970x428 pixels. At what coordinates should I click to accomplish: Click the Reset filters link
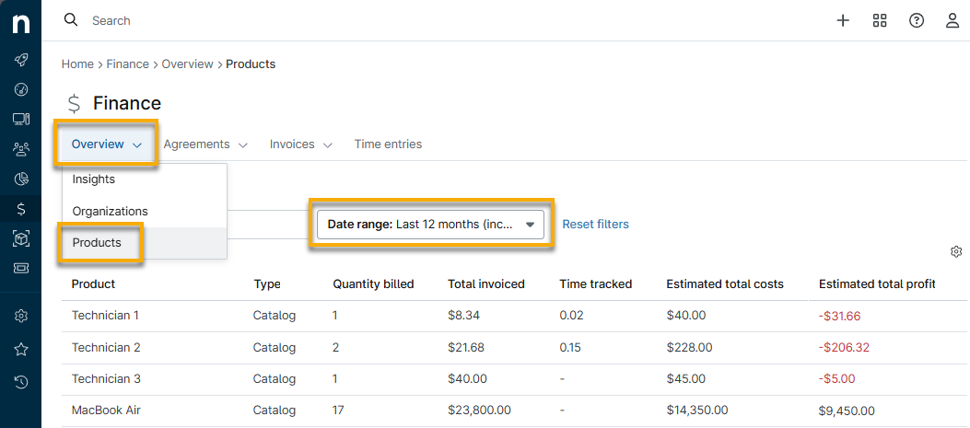tap(595, 225)
